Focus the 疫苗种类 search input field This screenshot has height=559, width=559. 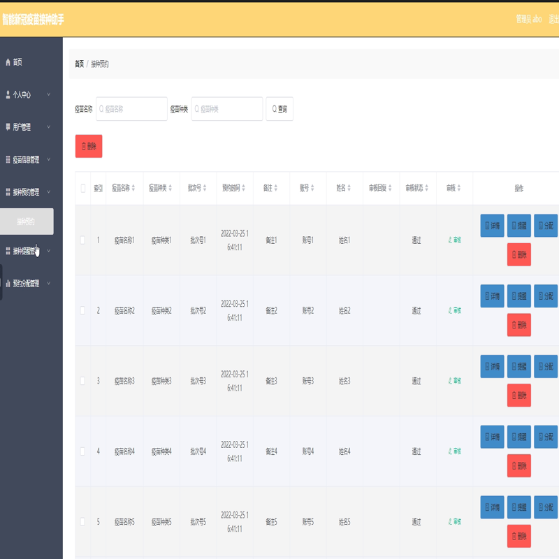tap(227, 109)
